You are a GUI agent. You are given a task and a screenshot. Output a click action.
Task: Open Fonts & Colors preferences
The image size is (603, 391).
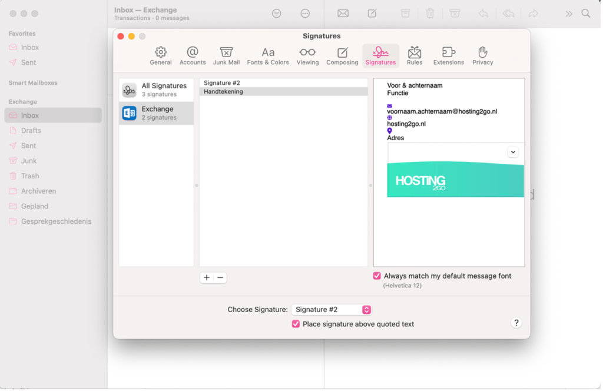pos(268,56)
